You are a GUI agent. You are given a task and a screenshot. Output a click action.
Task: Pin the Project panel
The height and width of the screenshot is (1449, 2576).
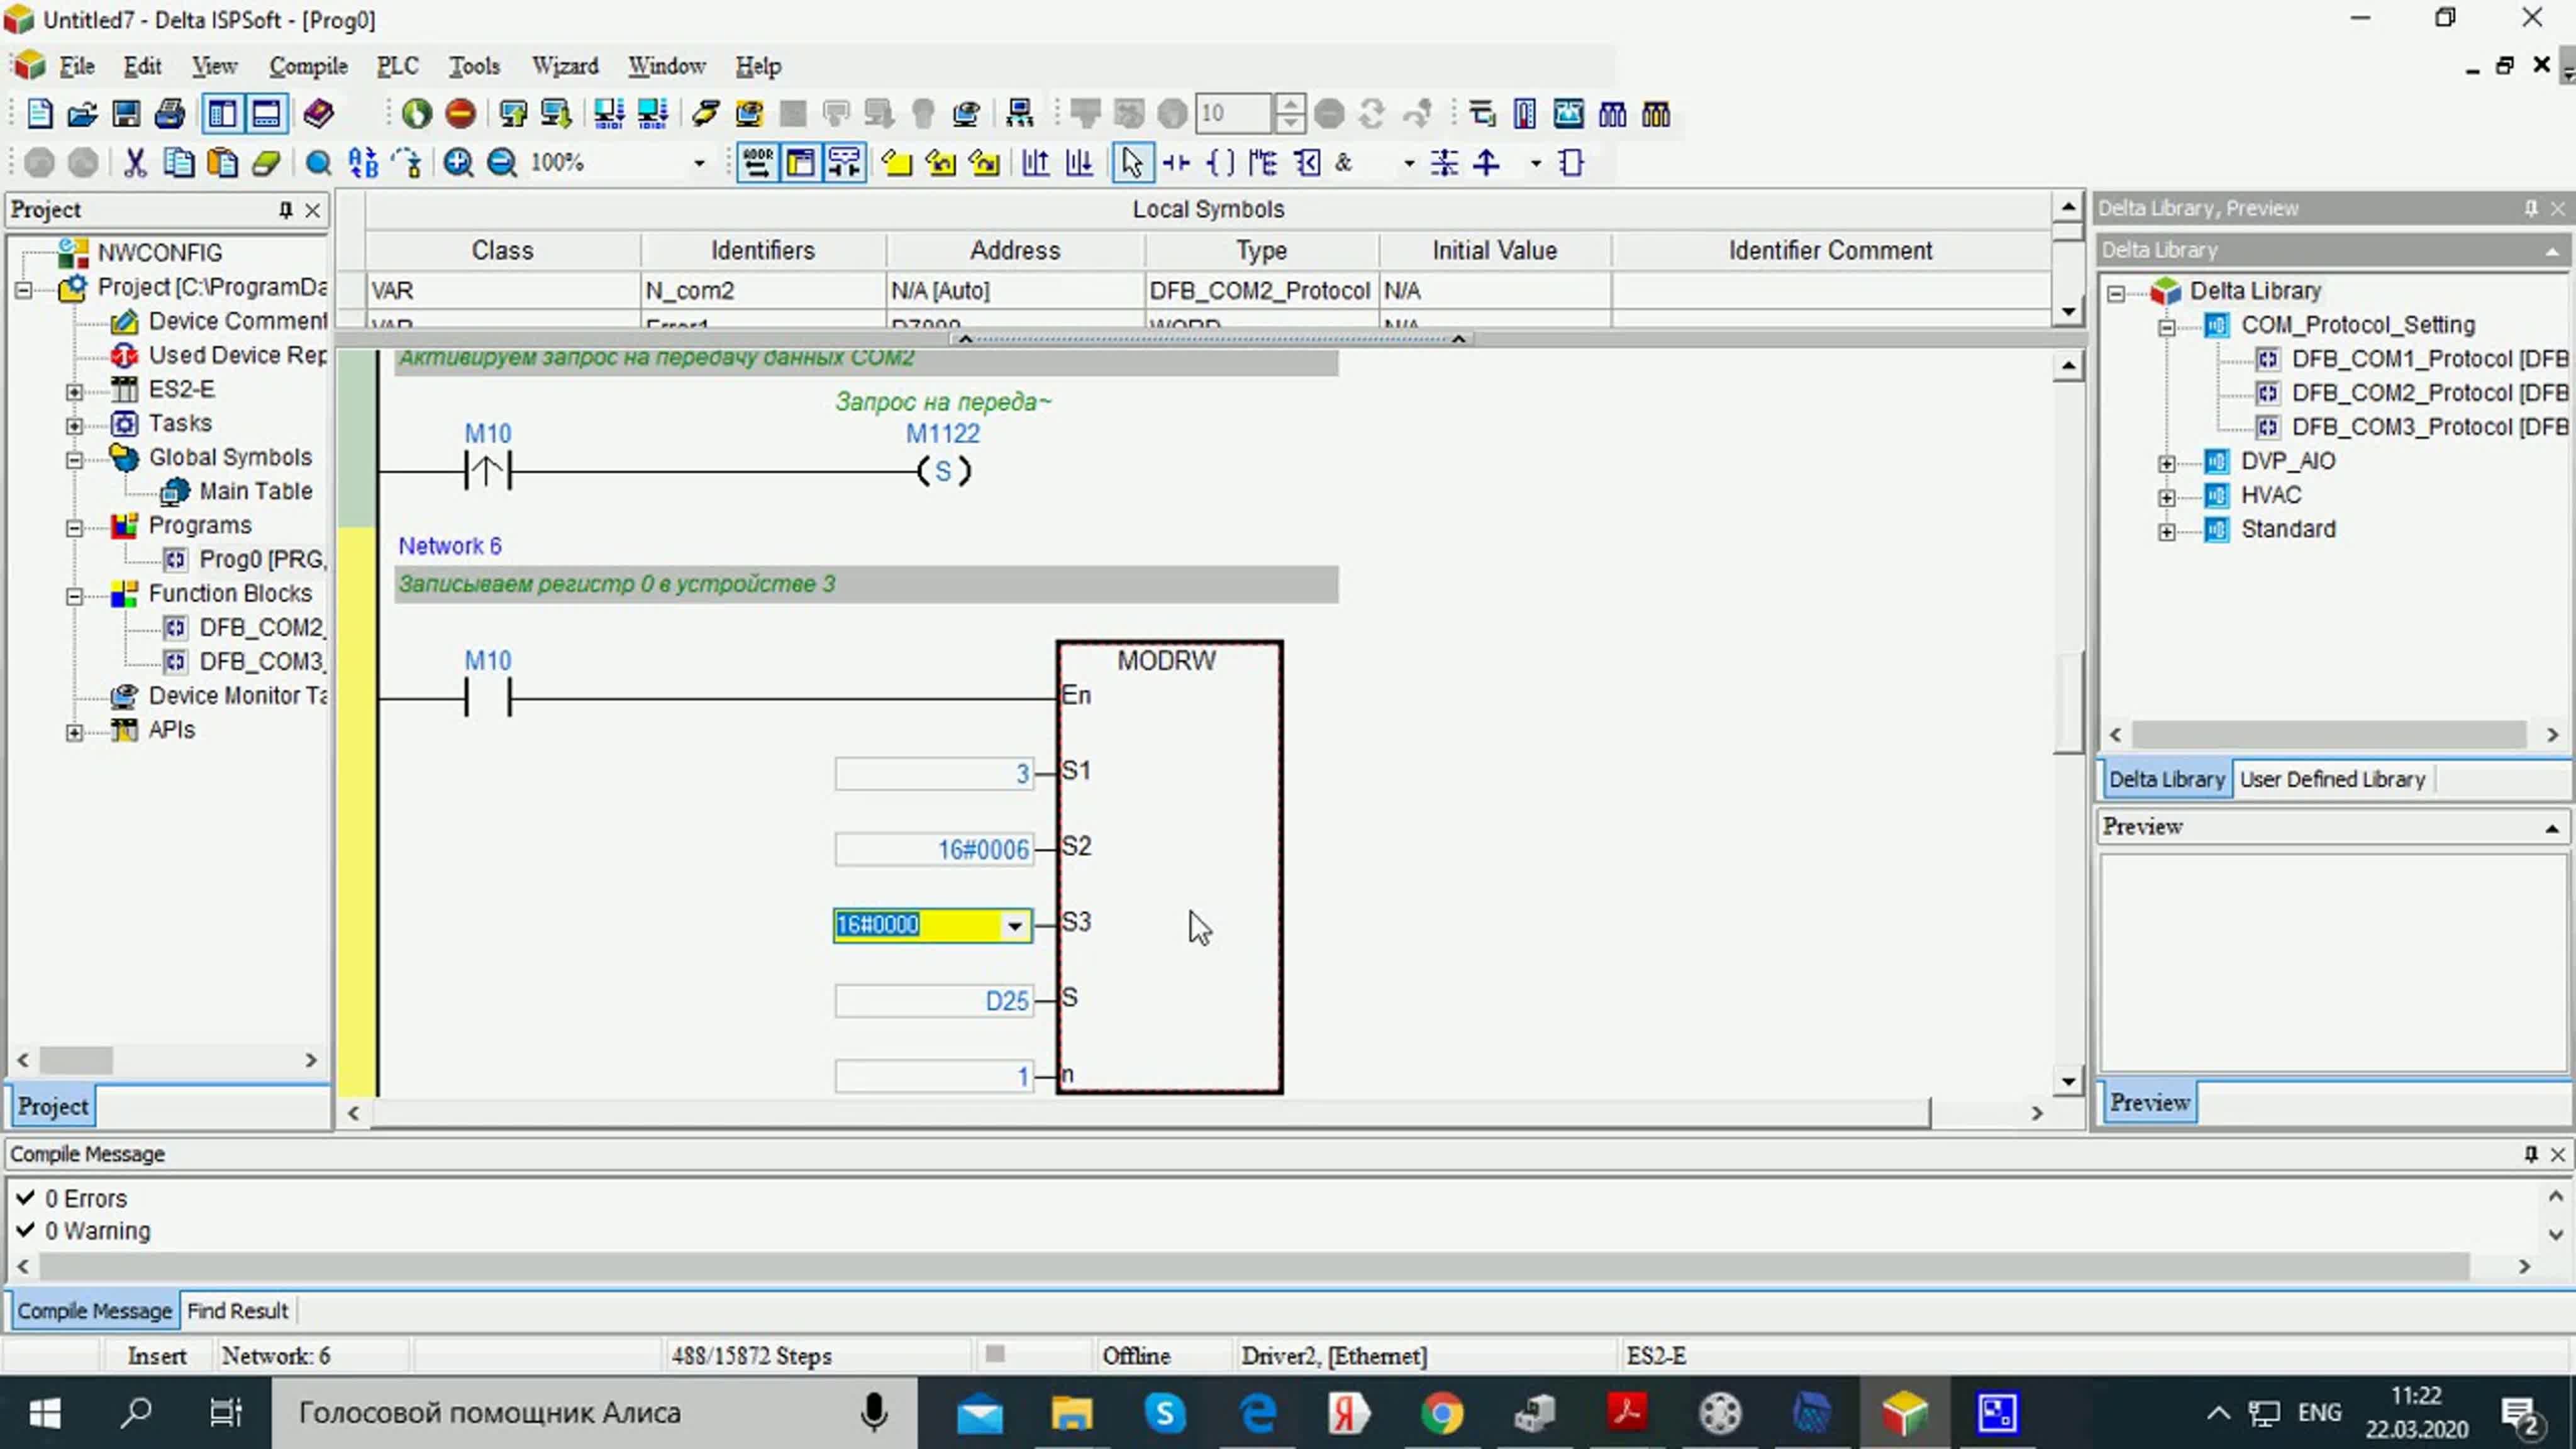coord(285,210)
